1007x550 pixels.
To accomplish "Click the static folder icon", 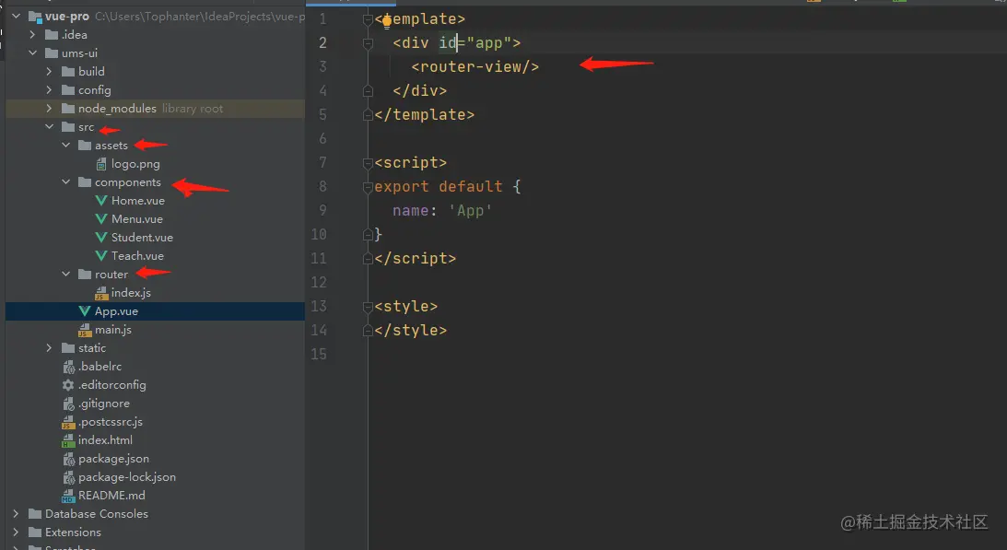I will [68, 347].
